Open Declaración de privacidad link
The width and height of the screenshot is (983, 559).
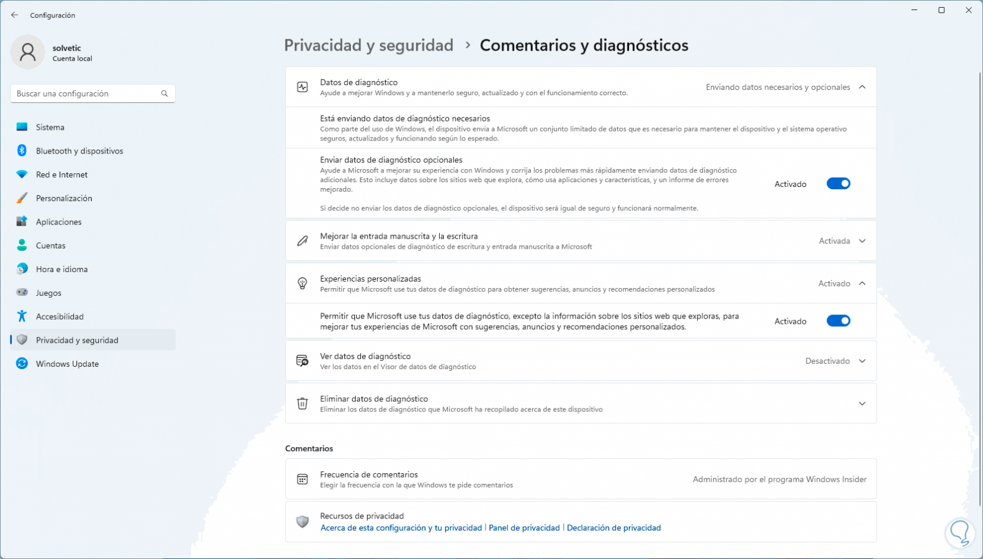coord(614,528)
